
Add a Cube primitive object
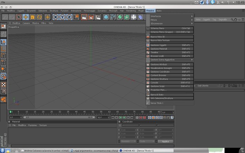[x=106, y=17]
